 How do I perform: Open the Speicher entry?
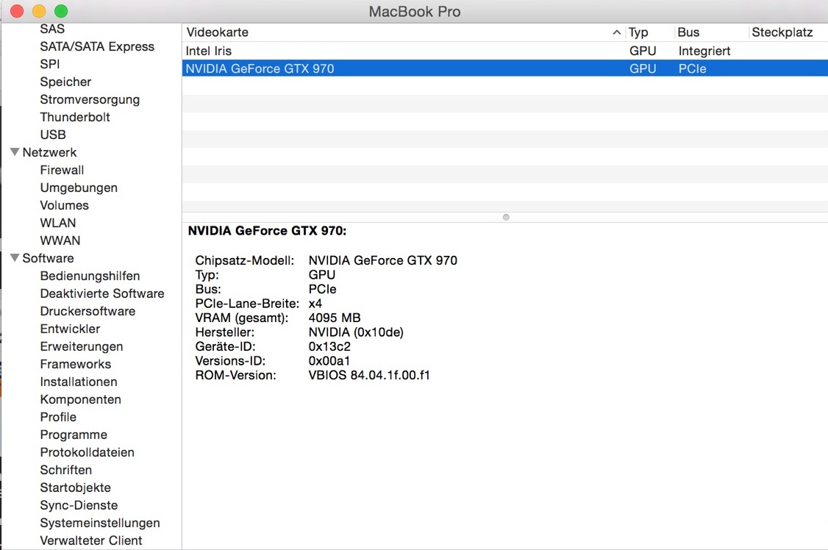point(65,82)
